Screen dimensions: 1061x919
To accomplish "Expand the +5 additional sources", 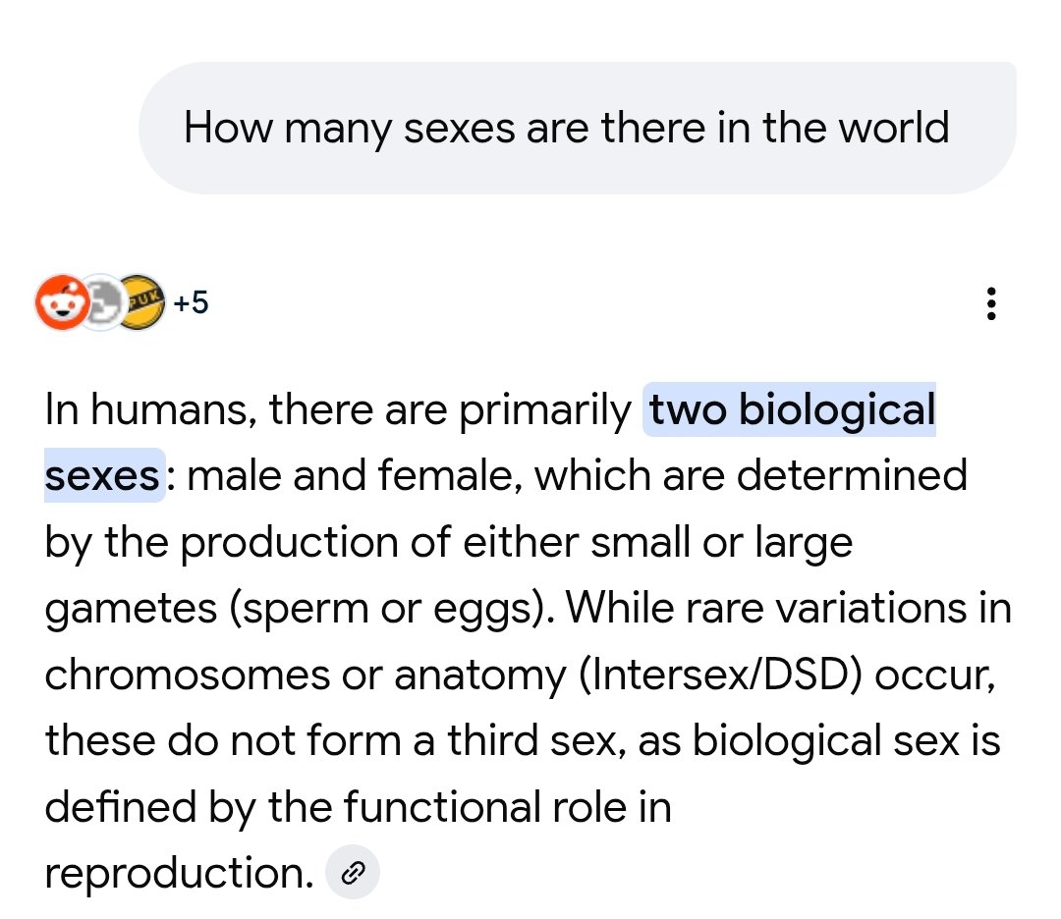I will 192,303.
